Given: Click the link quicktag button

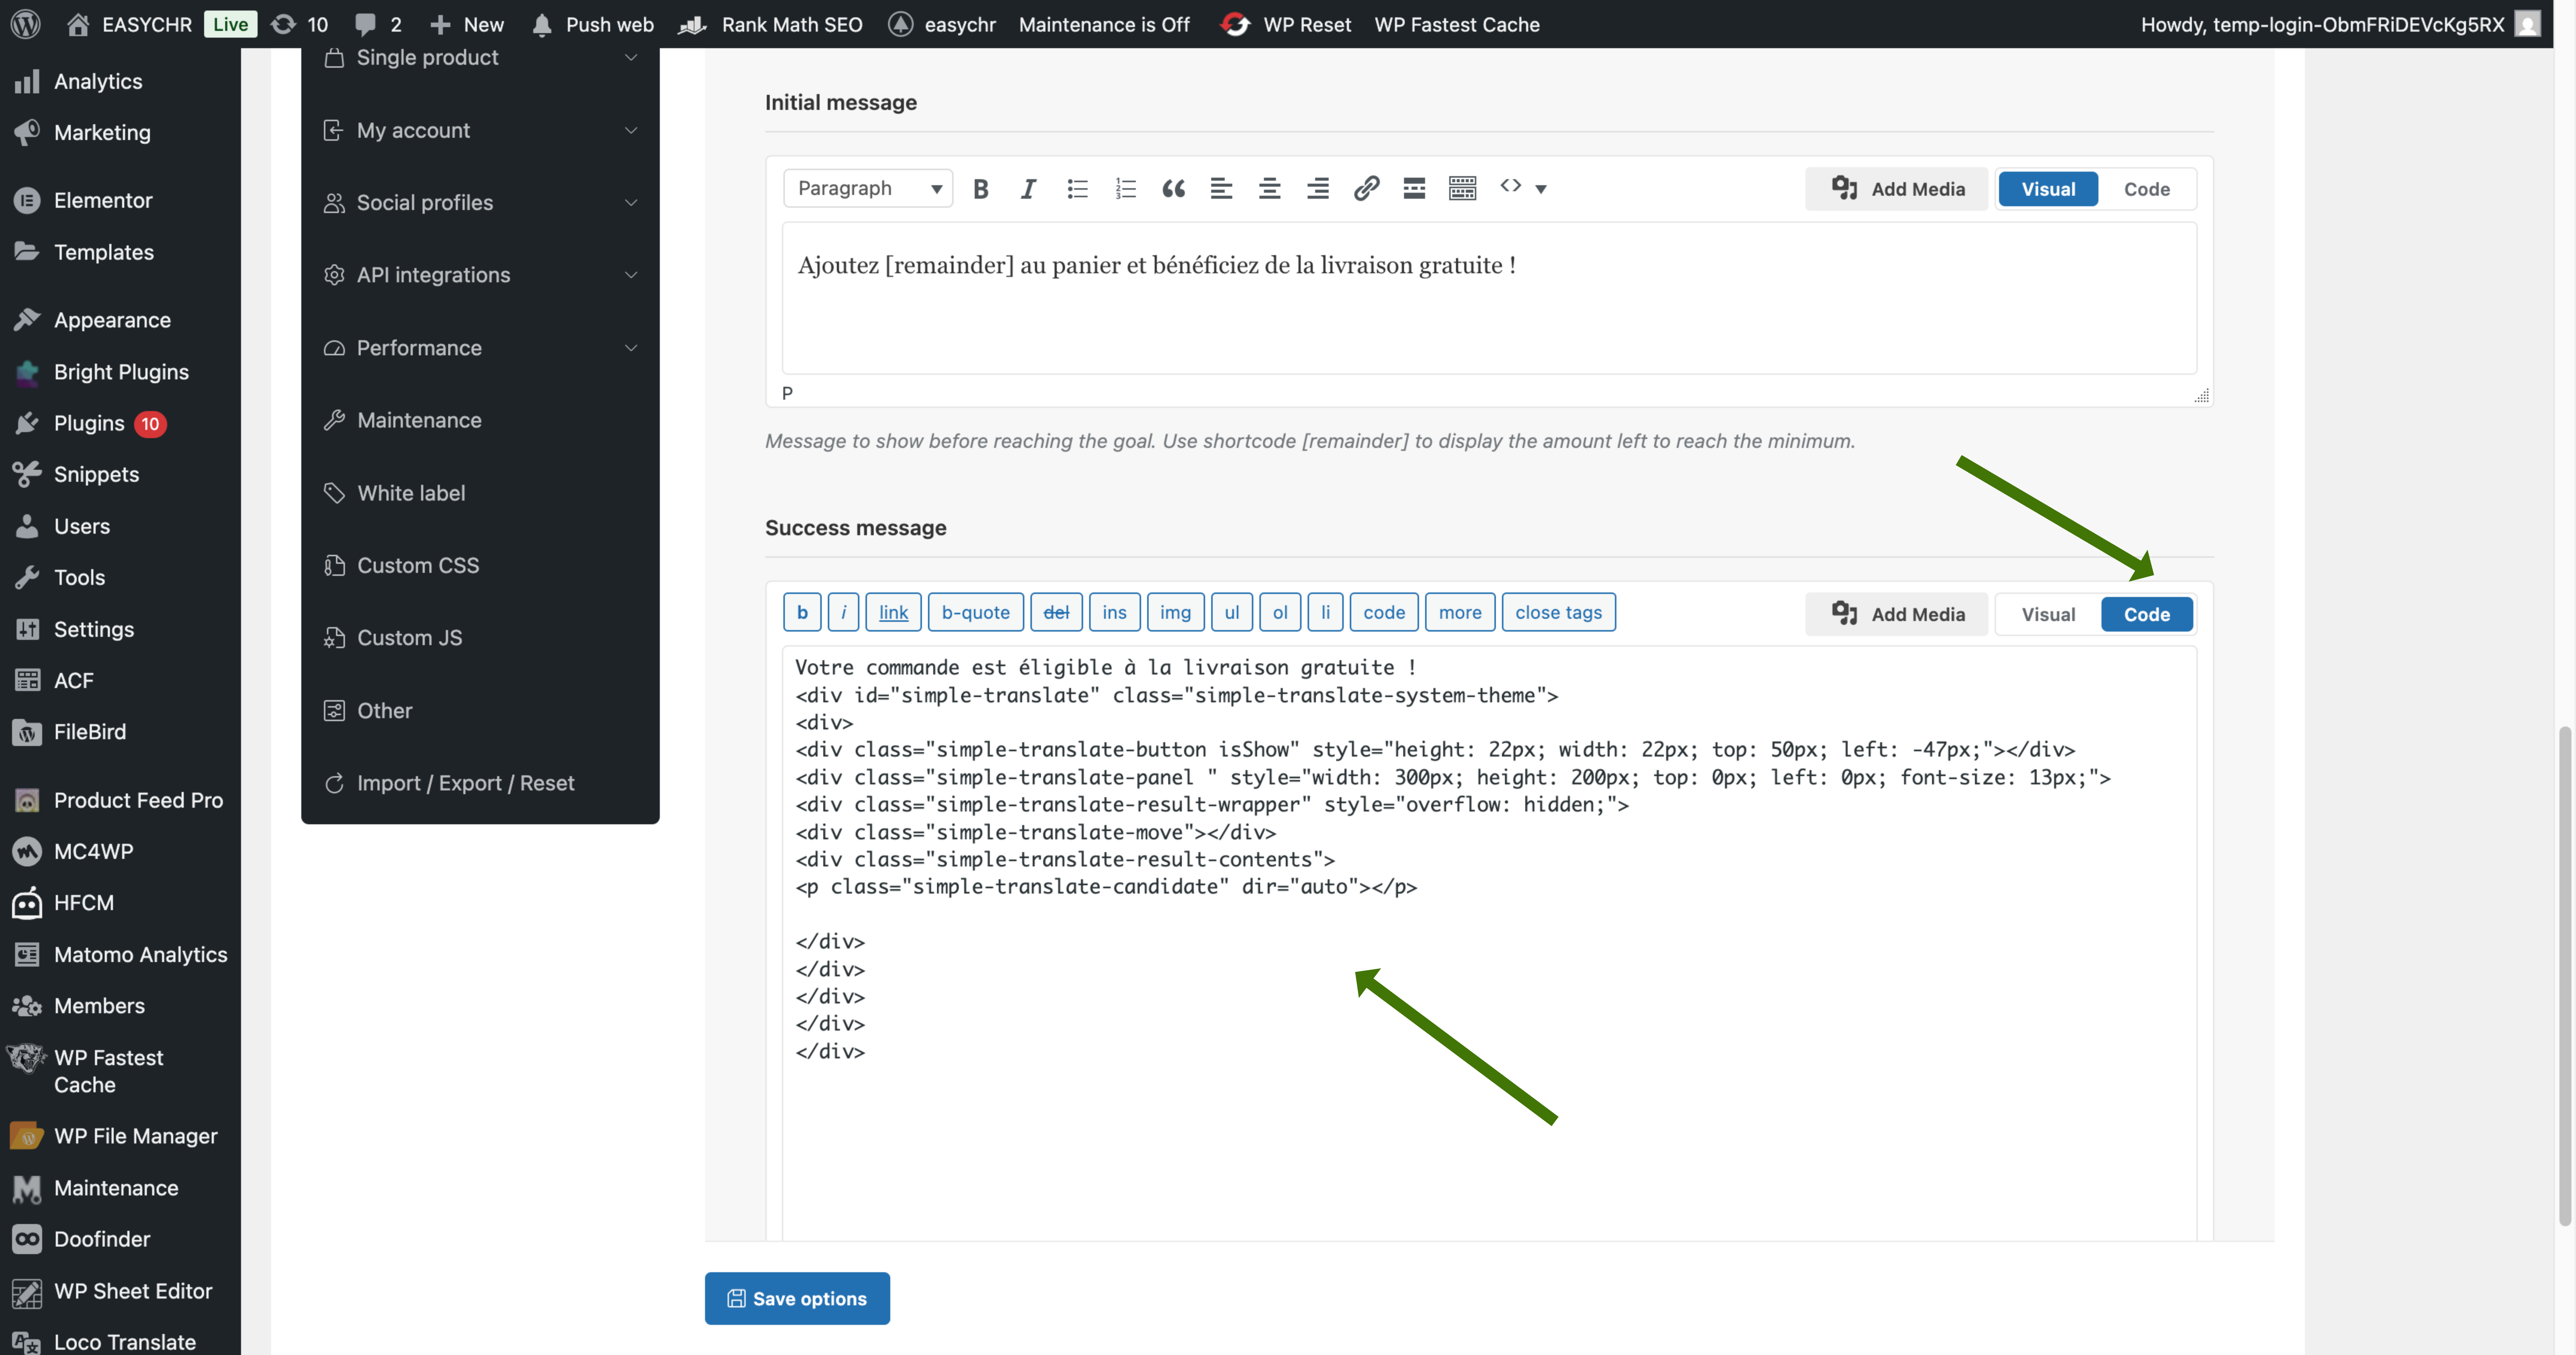Looking at the screenshot, I should point(893,612).
